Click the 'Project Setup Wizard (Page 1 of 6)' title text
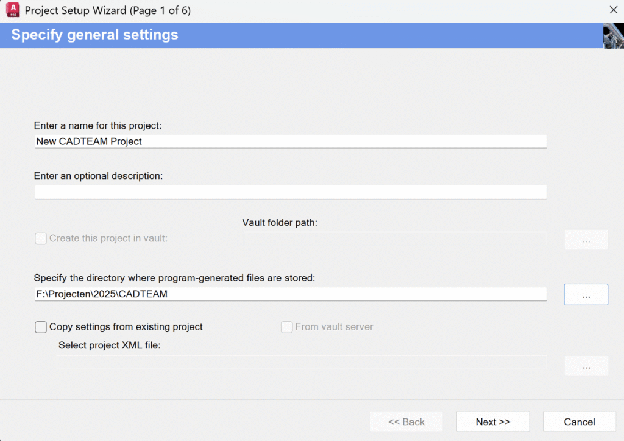 pyautogui.click(x=108, y=10)
